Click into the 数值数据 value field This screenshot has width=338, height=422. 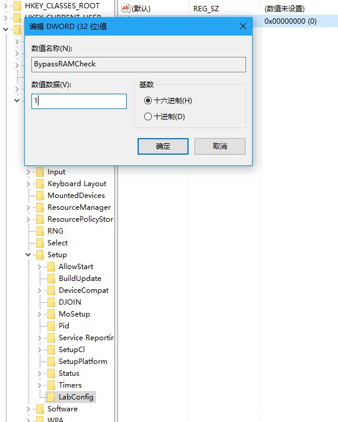tap(79, 101)
